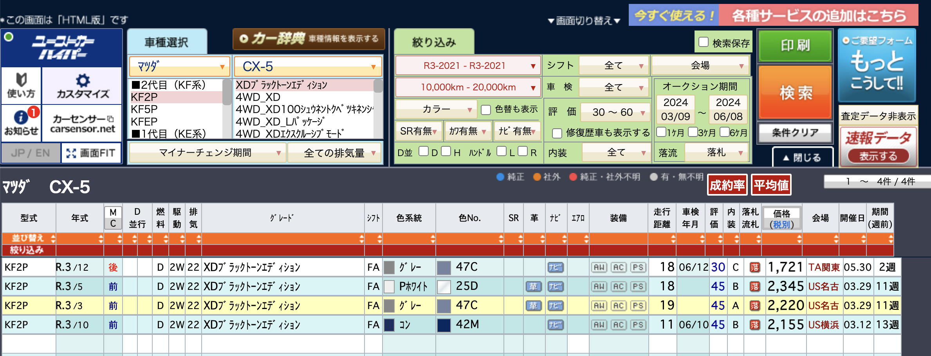Sort by 年式 column arrows

point(101,239)
